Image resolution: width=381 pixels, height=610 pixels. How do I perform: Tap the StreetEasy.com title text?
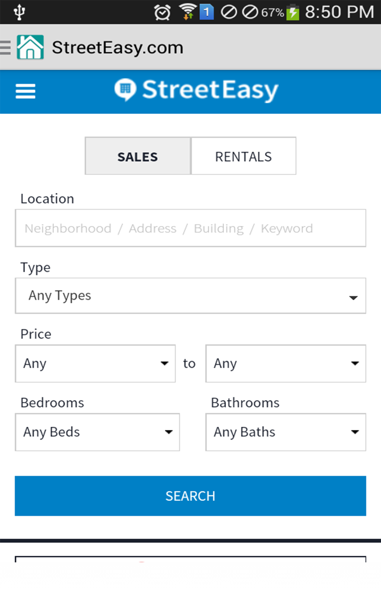[117, 48]
